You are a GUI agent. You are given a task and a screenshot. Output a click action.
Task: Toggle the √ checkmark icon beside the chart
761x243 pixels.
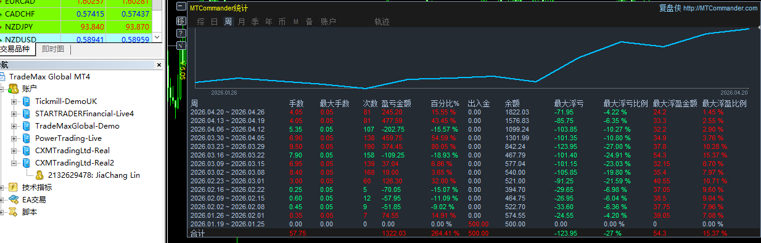click(x=181, y=46)
